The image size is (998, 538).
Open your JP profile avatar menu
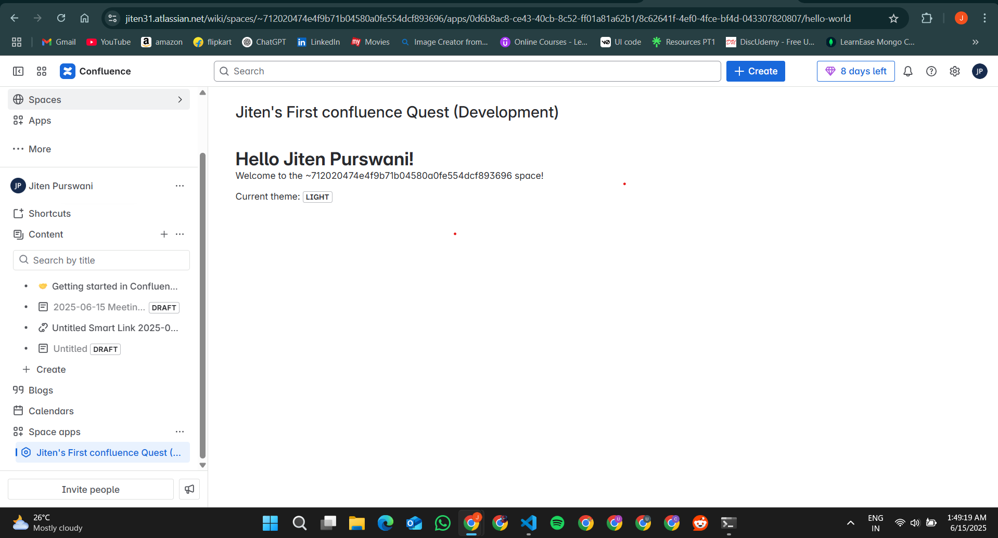pos(980,71)
